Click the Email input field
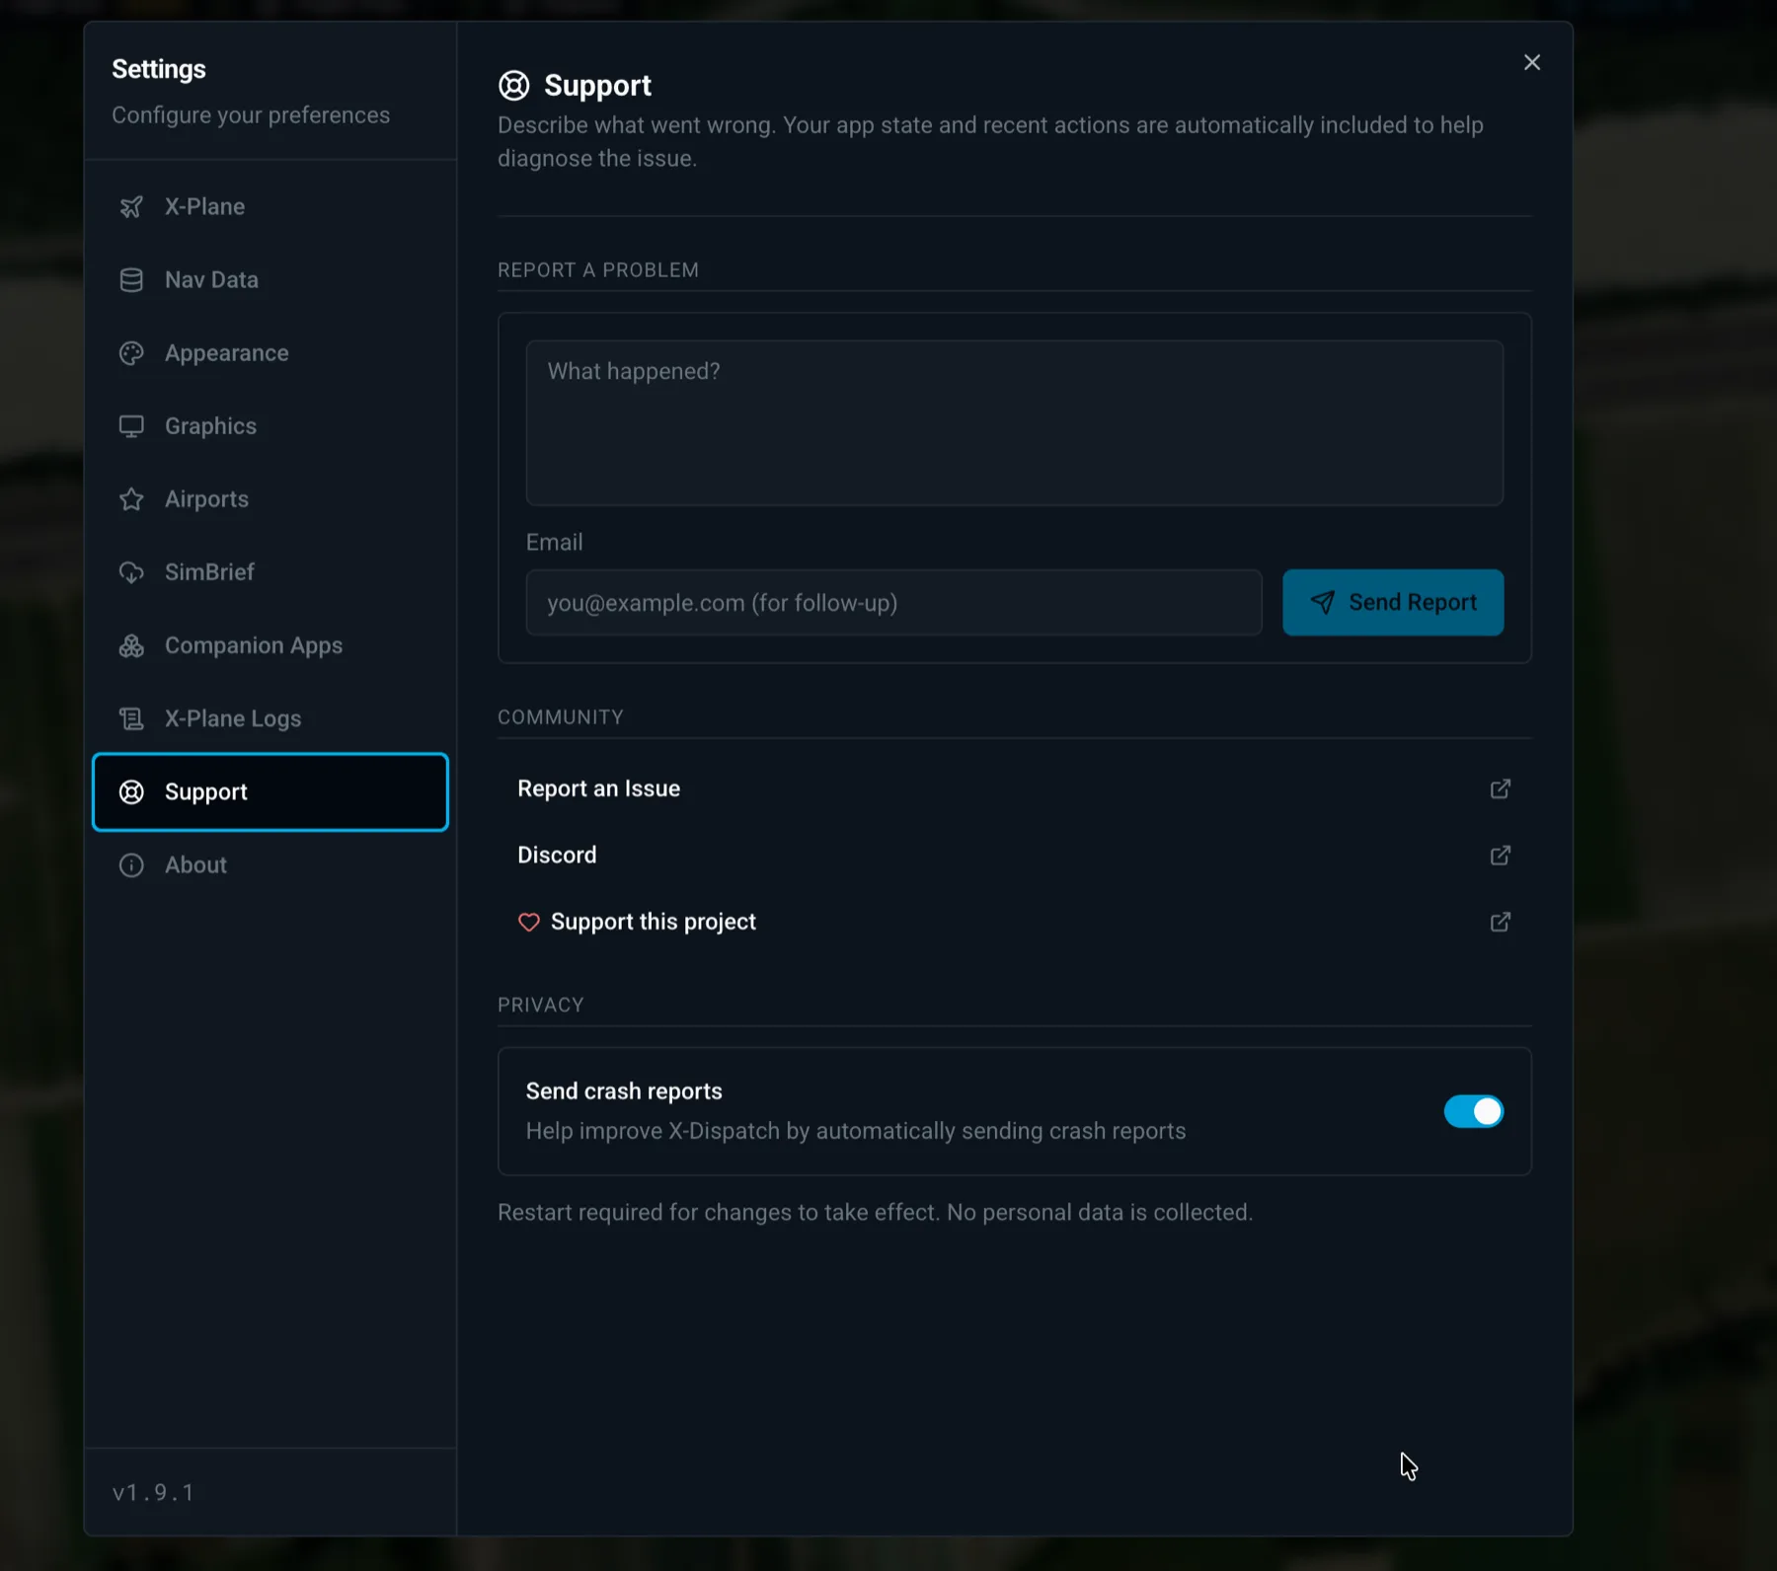 [893, 603]
